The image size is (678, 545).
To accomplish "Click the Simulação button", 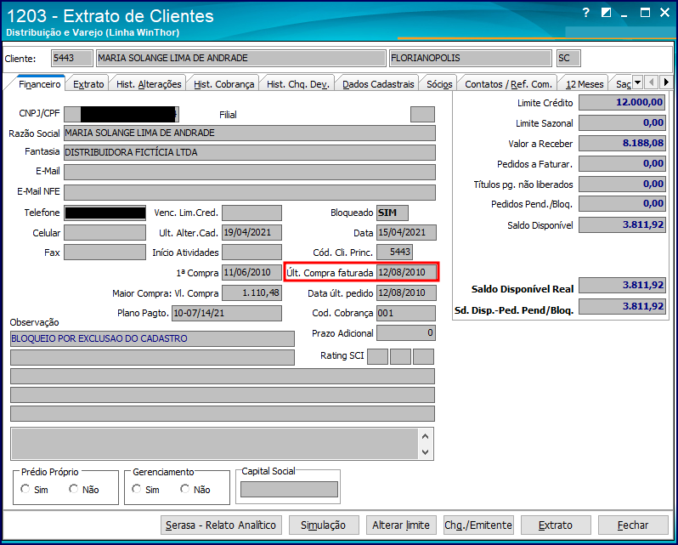I will pyautogui.click(x=324, y=525).
